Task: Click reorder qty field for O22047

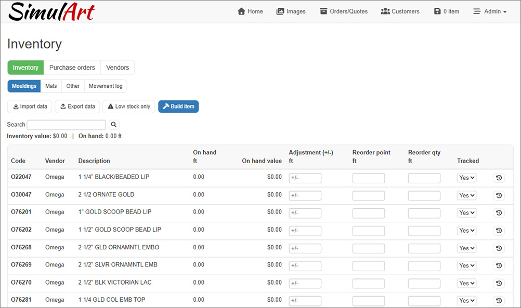Action: coord(424,178)
